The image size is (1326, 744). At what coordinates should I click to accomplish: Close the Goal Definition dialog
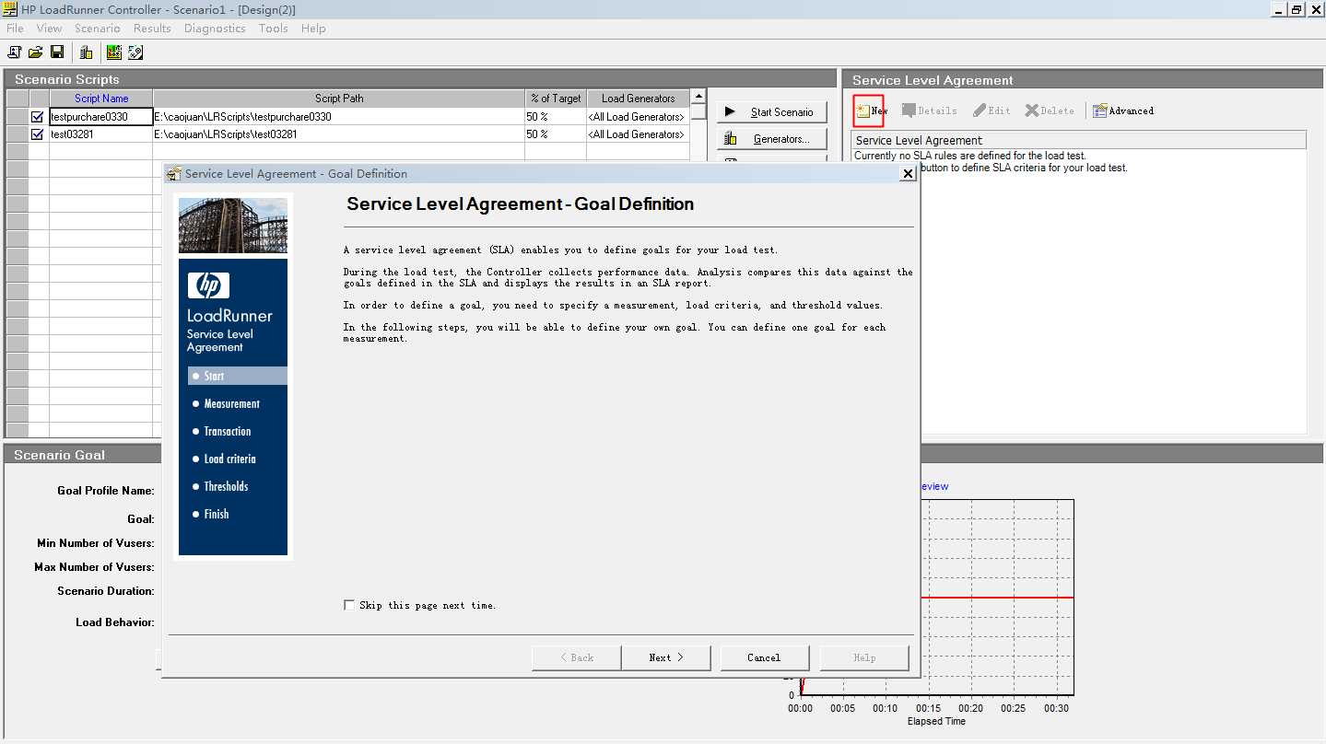[908, 173]
